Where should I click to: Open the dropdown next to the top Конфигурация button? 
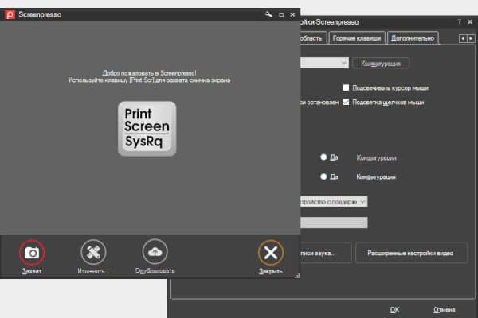pos(324,63)
